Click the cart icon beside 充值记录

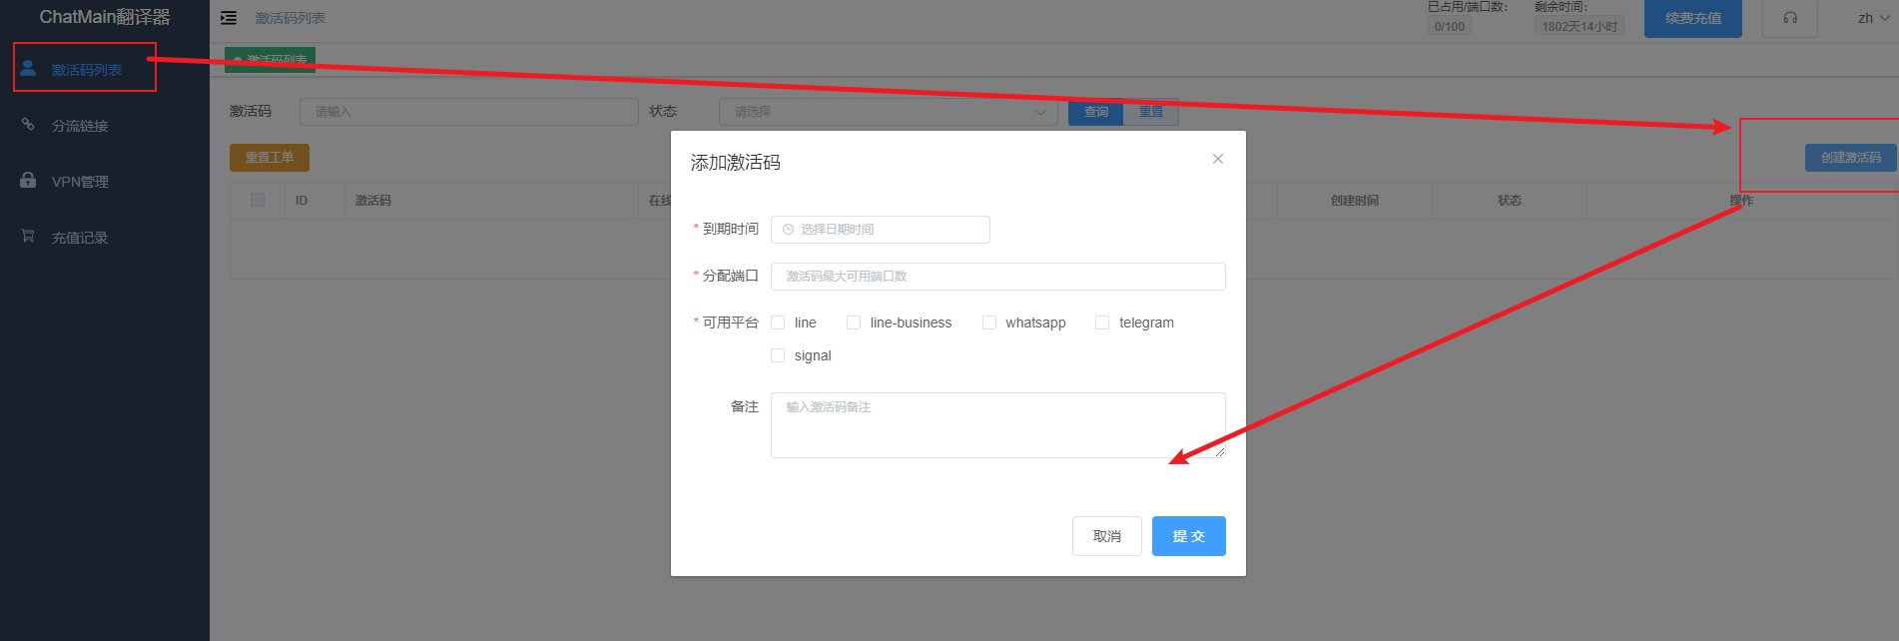pyautogui.click(x=28, y=237)
